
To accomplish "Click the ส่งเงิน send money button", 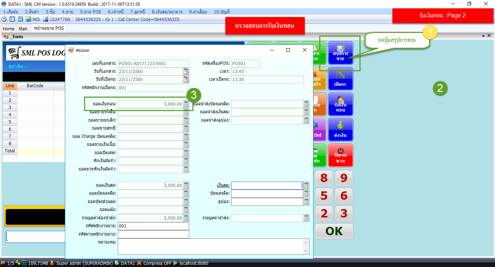I will [340, 130].
